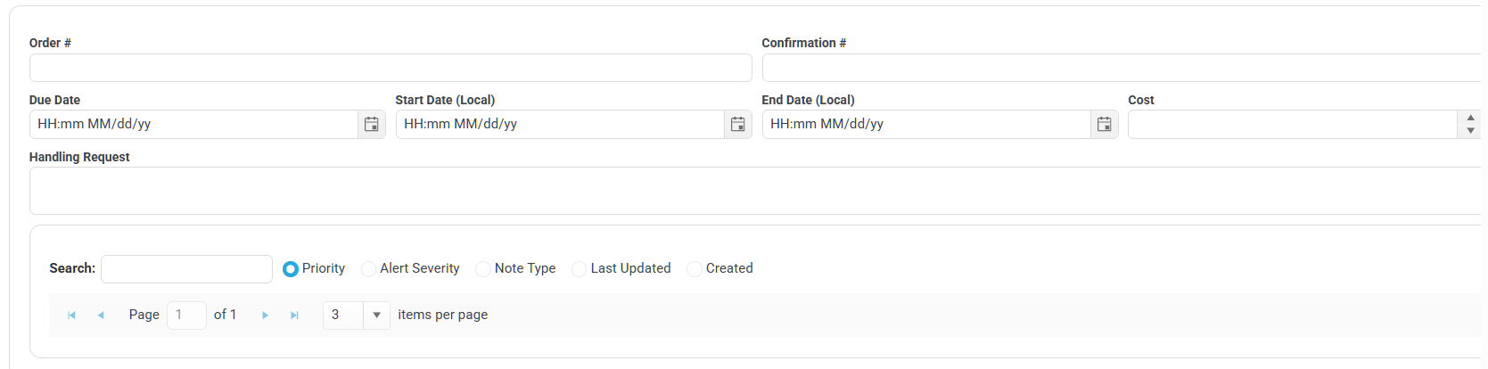This screenshot has width=1488, height=369.
Task: Select the Note Type radio button
Action: pyautogui.click(x=483, y=269)
